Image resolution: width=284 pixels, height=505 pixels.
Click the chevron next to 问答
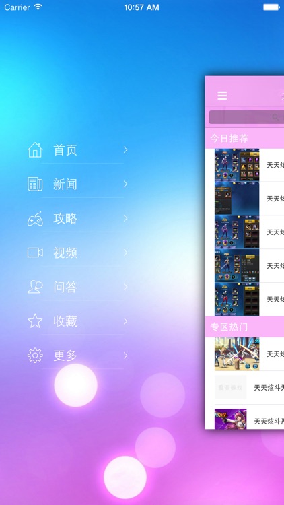(126, 287)
